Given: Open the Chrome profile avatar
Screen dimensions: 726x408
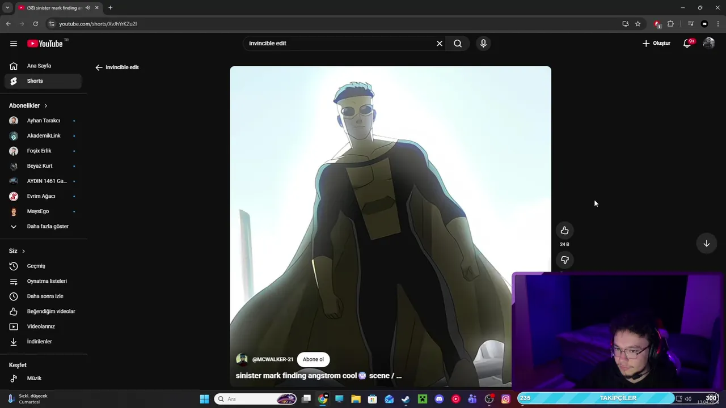Looking at the screenshot, I should tap(704, 24).
